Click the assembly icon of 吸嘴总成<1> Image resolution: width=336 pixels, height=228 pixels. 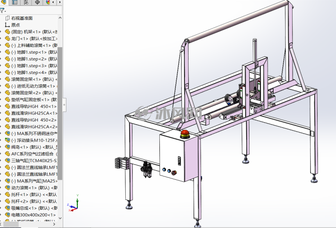7,208
